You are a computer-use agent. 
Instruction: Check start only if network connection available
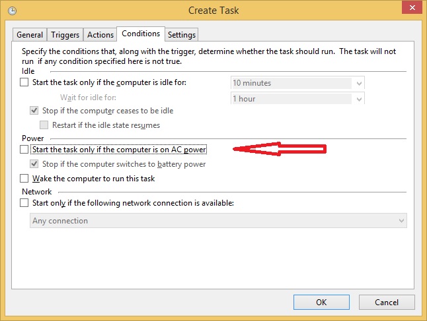click(24, 203)
